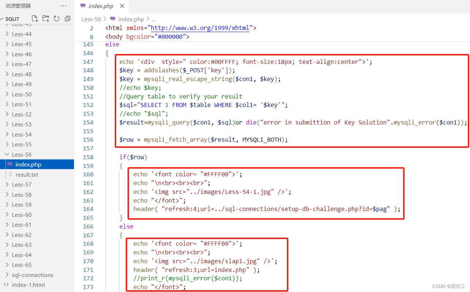Screen dimensions: 470x292
Task: Click the SELECT 1 FROM $table line
Action: click(x=204, y=105)
